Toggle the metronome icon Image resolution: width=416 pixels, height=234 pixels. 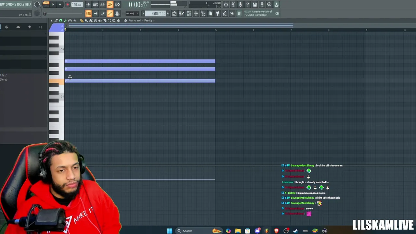pyautogui.click(x=88, y=5)
